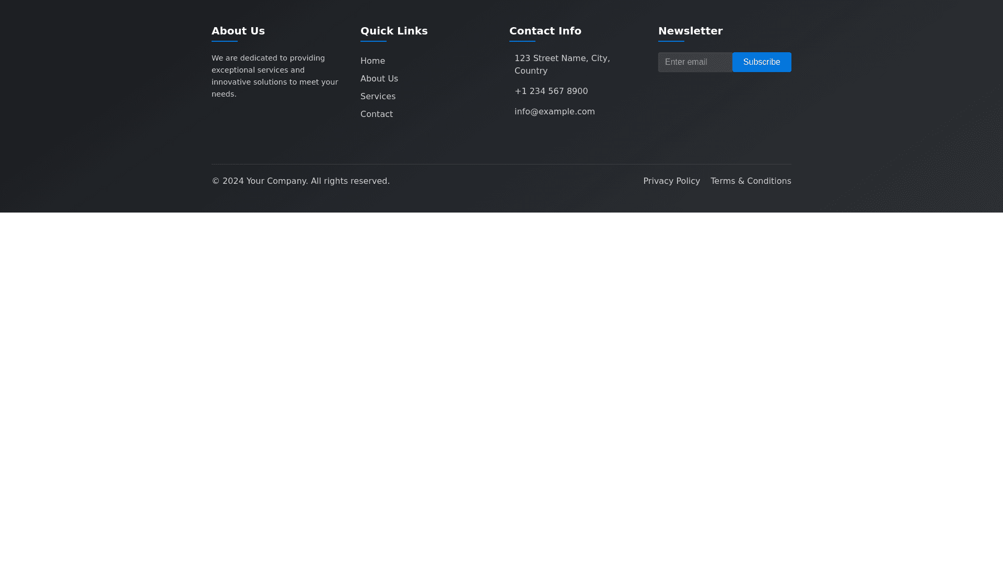1003x564 pixels.
Task: Click the About Us description paragraph
Action: pyautogui.click(x=274, y=76)
